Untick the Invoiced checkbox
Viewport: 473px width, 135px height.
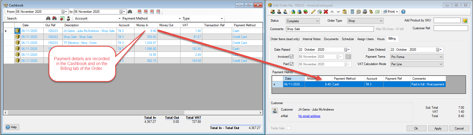[292, 57]
